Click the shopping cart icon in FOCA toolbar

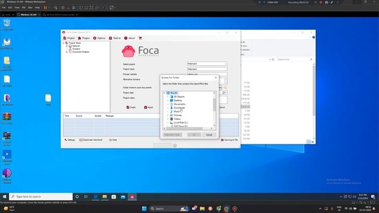140,38
